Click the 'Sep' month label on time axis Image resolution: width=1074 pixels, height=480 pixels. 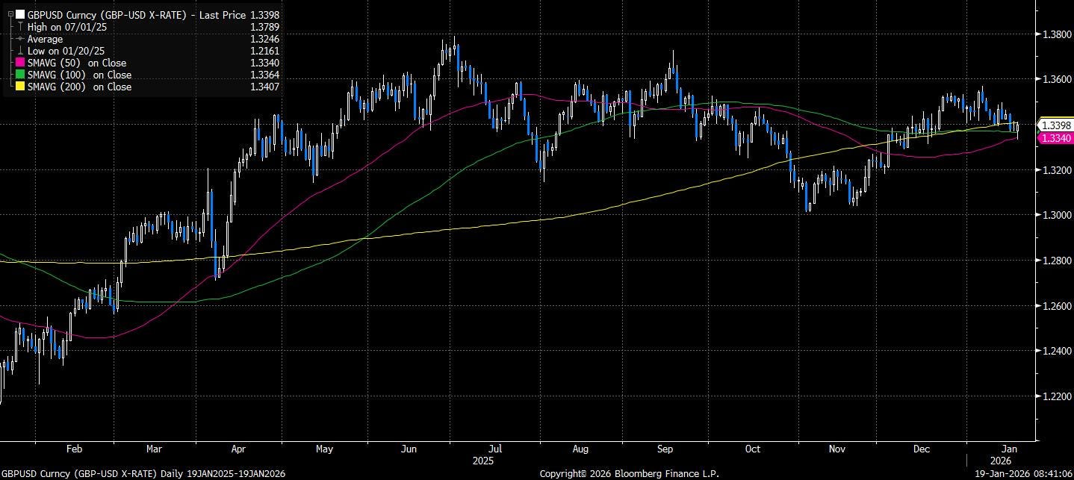click(x=665, y=449)
